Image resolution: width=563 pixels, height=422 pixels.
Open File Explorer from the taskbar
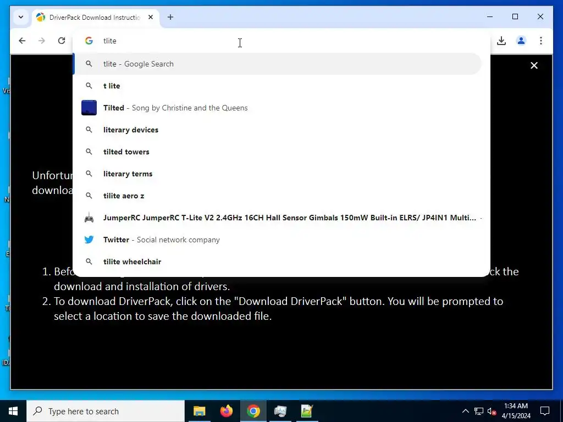pyautogui.click(x=199, y=411)
